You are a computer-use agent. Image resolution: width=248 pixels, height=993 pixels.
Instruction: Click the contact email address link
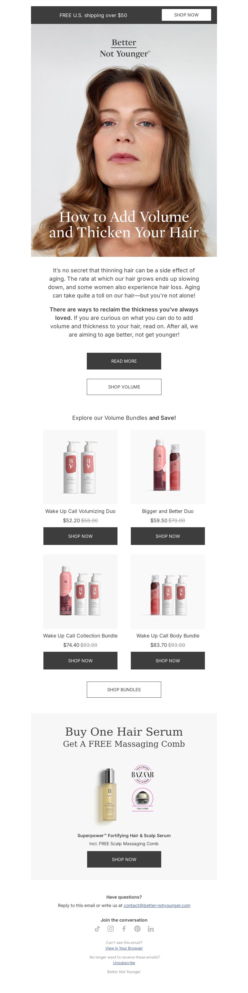[x=157, y=905]
